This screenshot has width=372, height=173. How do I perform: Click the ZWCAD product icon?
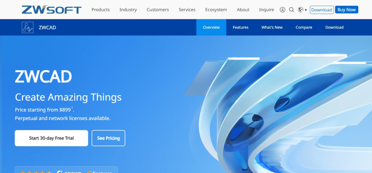click(28, 27)
